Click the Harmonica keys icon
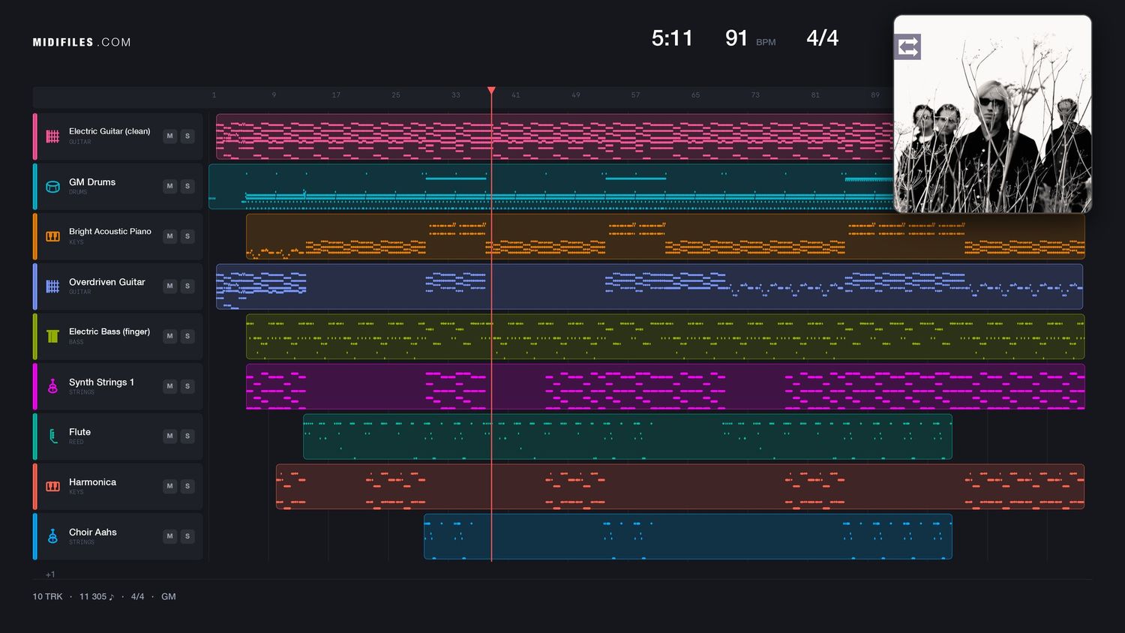Image resolution: width=1125 pixels, height=633 pixels. pyautogui.click(x=52, y=486)
